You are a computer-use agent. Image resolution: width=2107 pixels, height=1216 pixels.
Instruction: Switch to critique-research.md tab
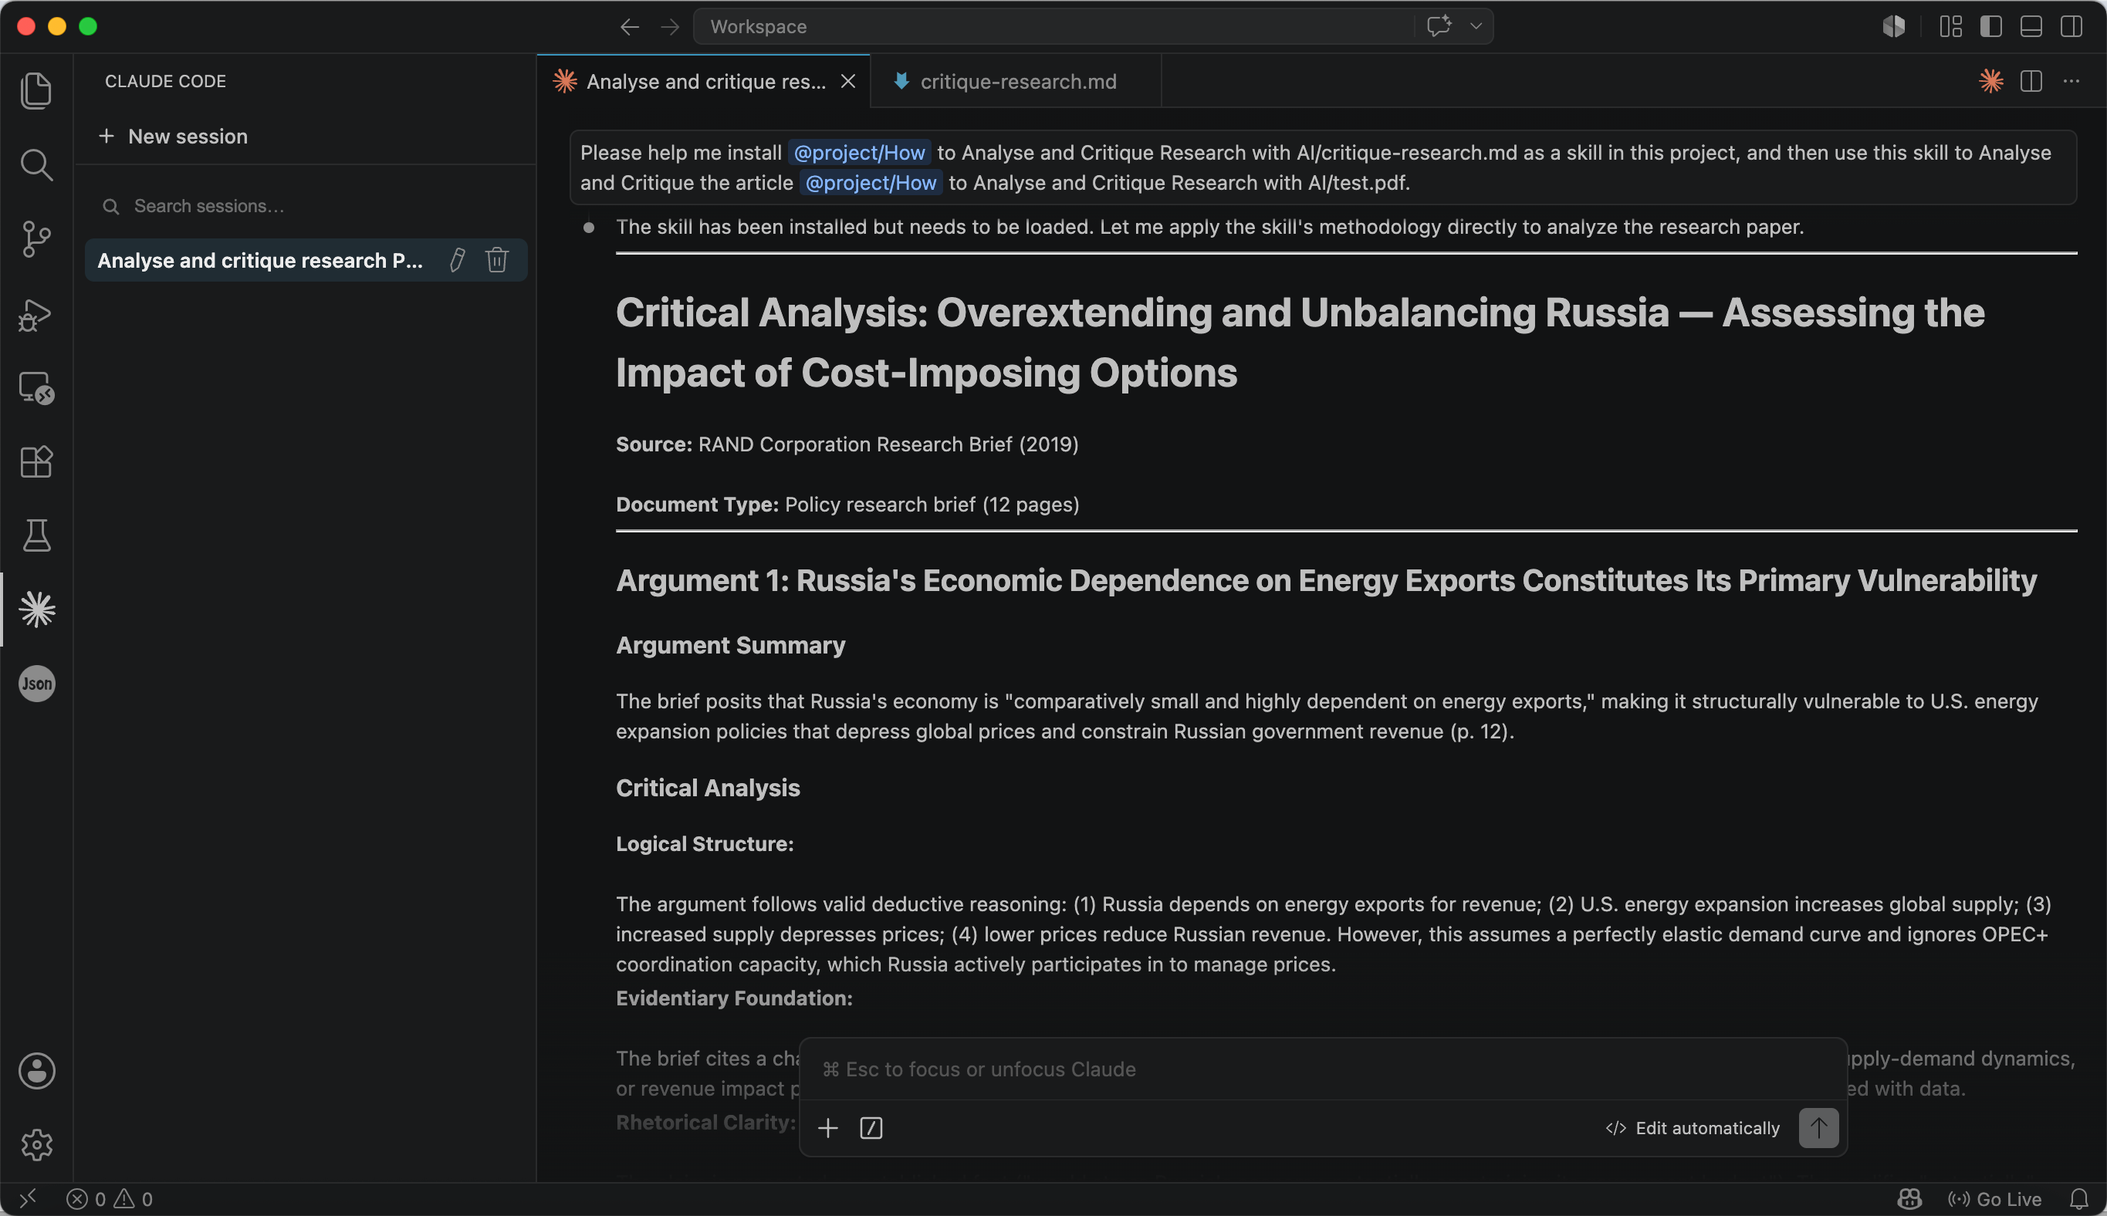pyautogui.click(x=1016, y=81)
